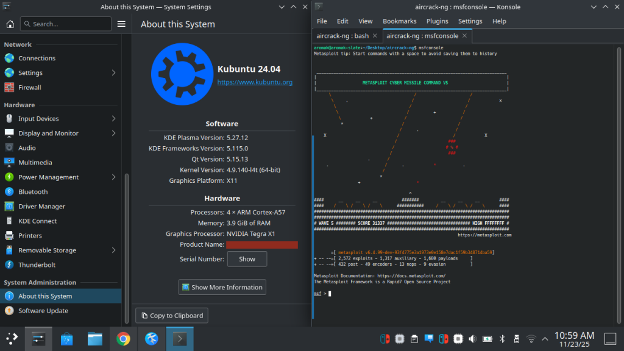The image size is (624, 351).
Task: Open the clipboard icon in the system tray
Action: [414, 339]
